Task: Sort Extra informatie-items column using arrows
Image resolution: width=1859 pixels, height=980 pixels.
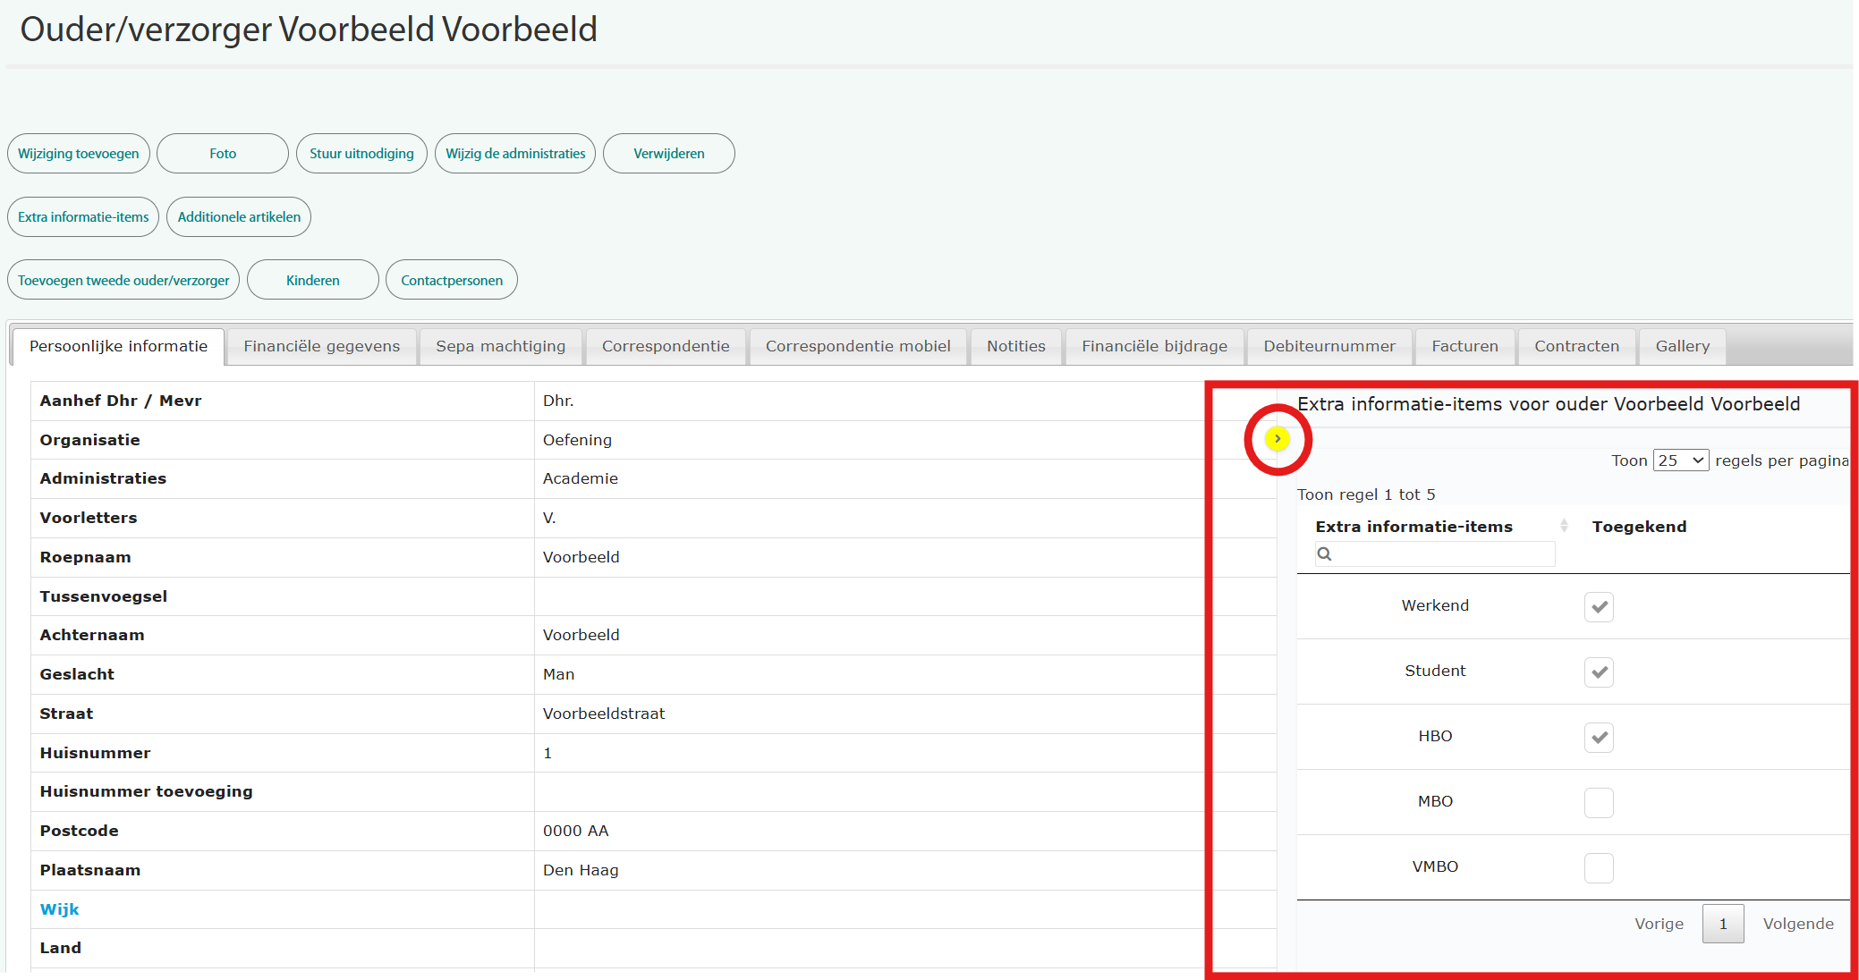Action: tap(1563, 526)
